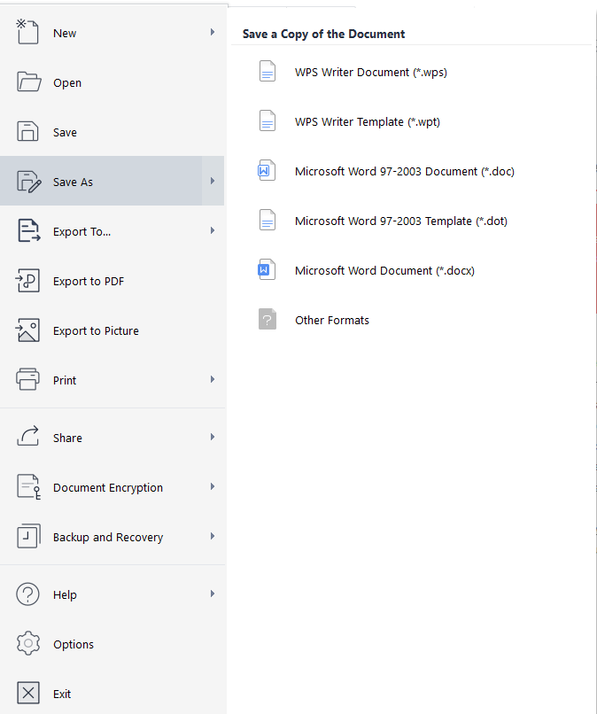Pick Microsoft Word 97-2003 Document (*.doc)
The height and width of the screenshot is (714, 597).
404,171
